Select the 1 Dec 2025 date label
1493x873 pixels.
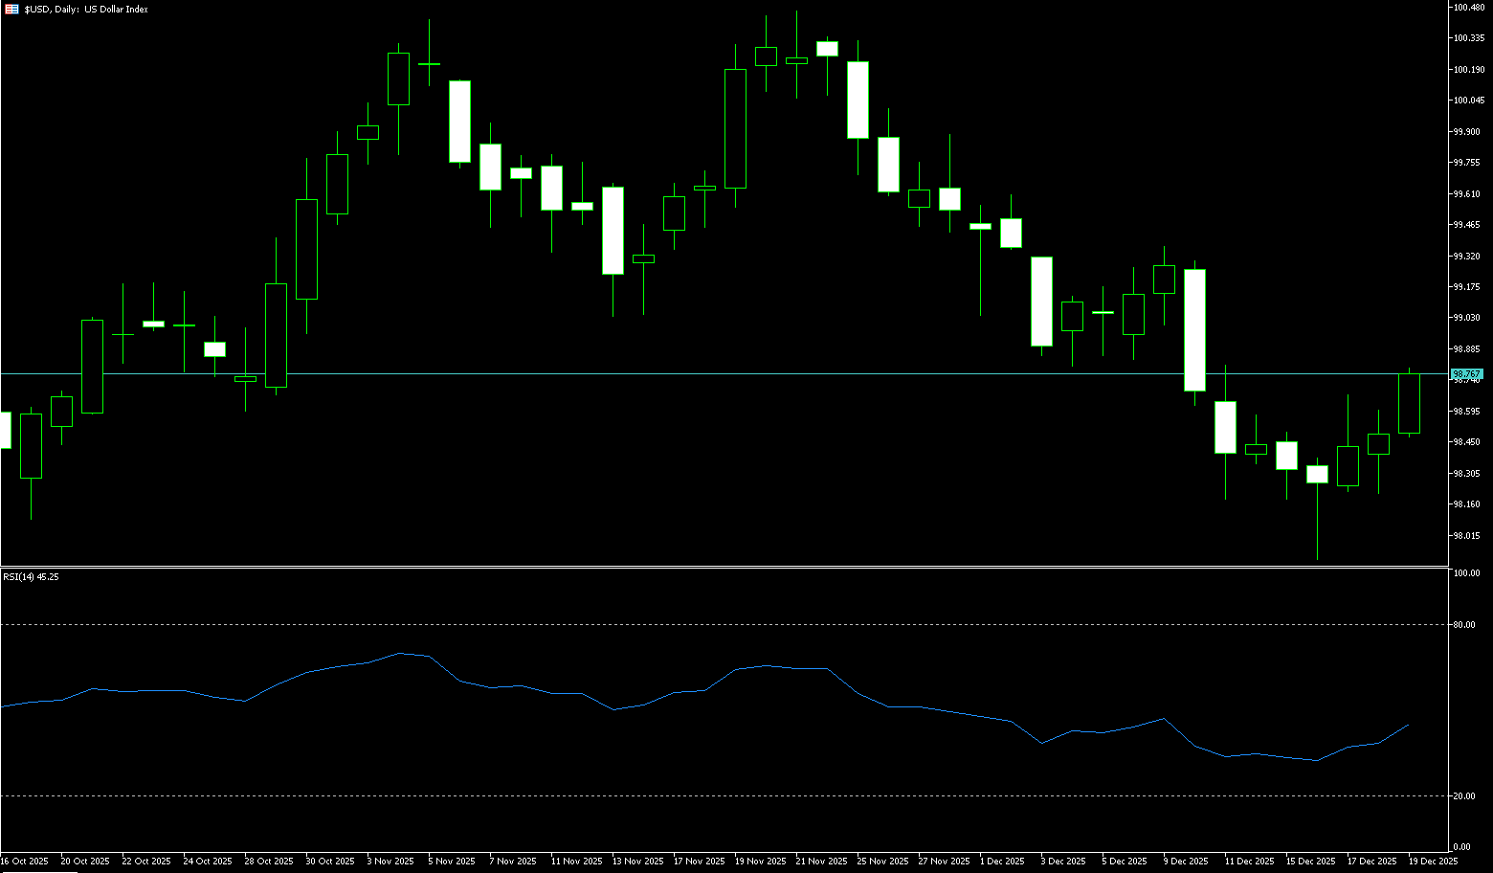(1002, 862)
